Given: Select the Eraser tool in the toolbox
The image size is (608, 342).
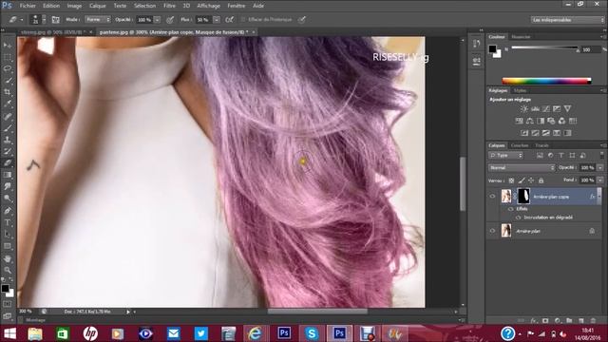Looking at the screenshot, I should [8, 162].
